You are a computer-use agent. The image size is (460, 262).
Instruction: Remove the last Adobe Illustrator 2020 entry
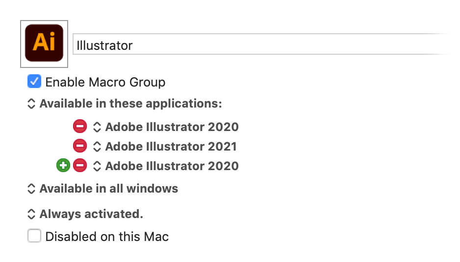point(80,165)
